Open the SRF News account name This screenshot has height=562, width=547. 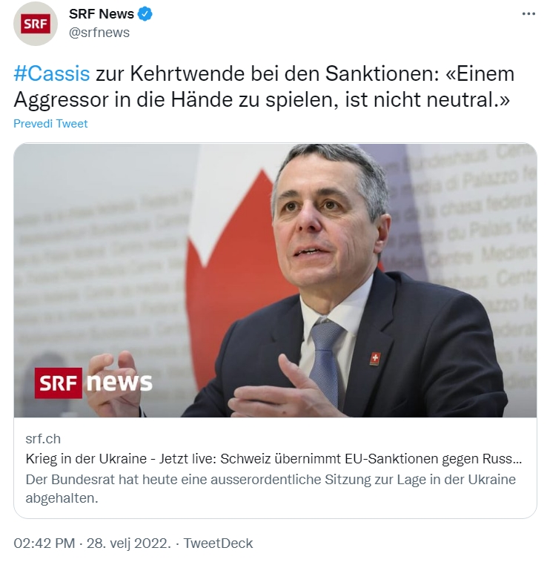tap(102, 14)
